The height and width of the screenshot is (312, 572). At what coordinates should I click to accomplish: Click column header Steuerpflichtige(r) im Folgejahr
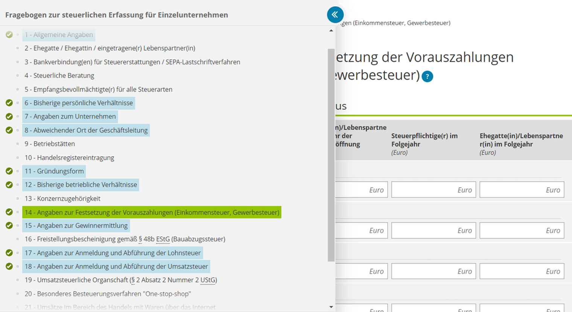424,140
